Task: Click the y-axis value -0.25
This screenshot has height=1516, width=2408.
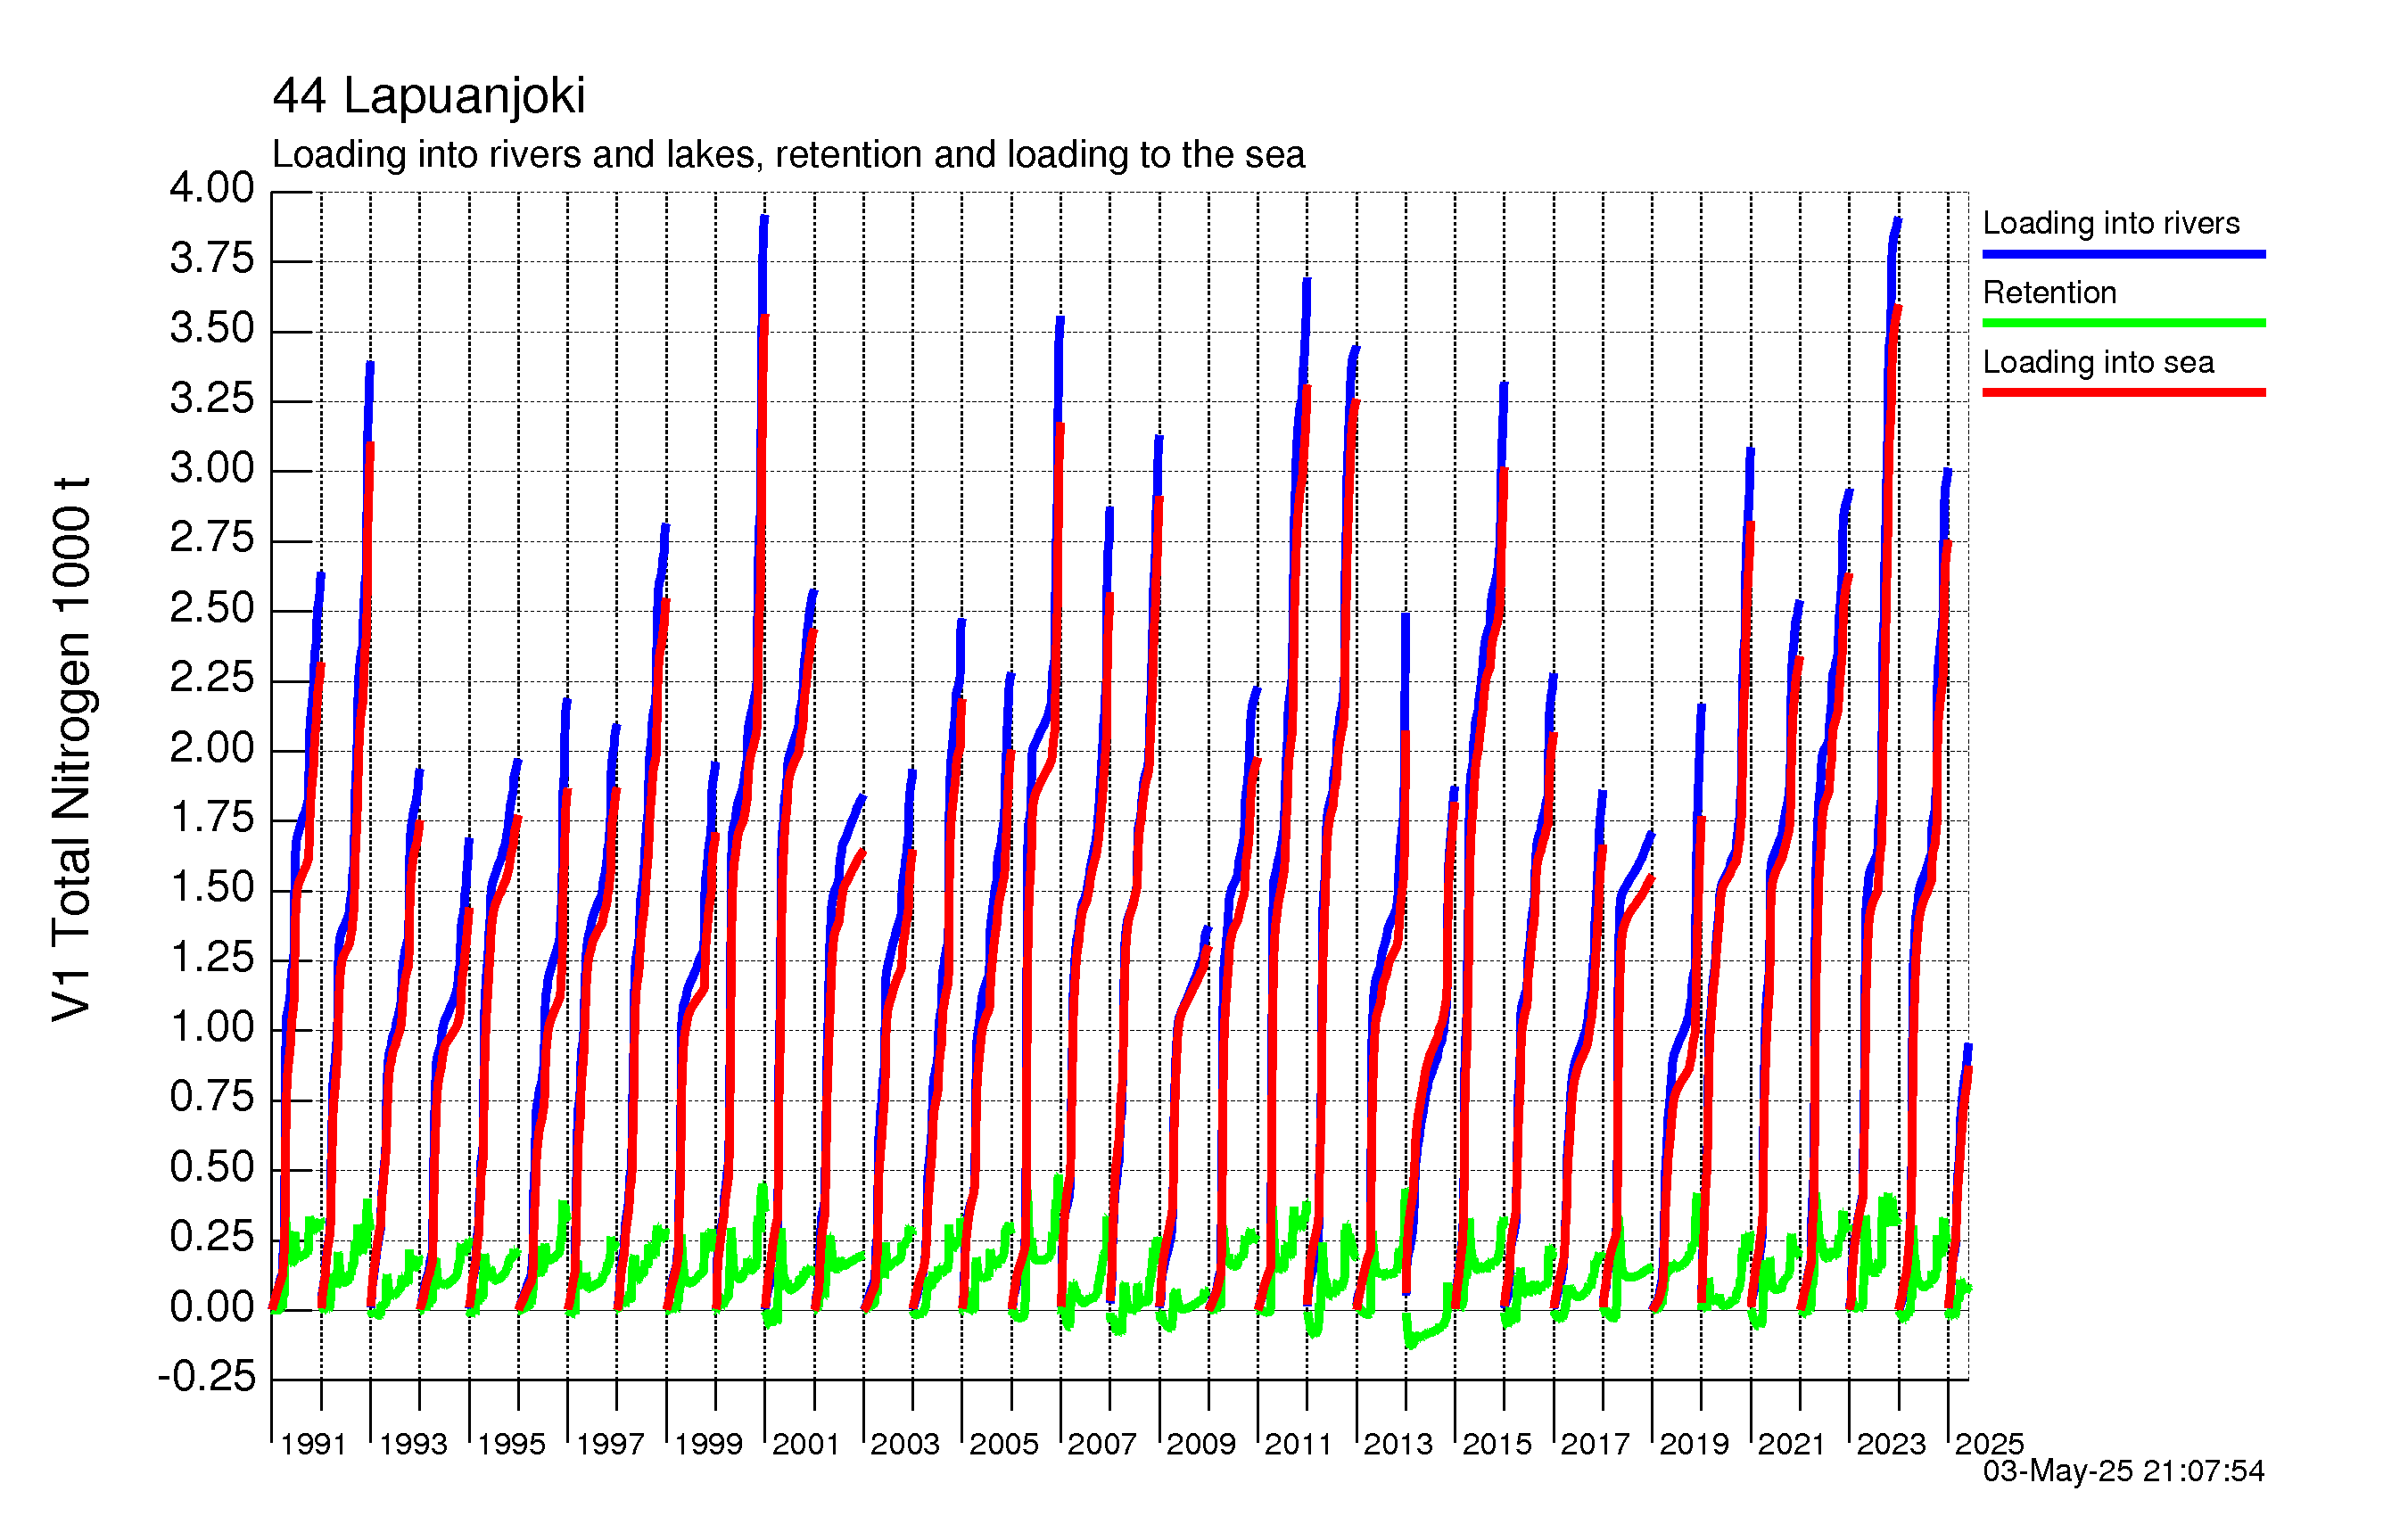Action: tap(206, 1377)
